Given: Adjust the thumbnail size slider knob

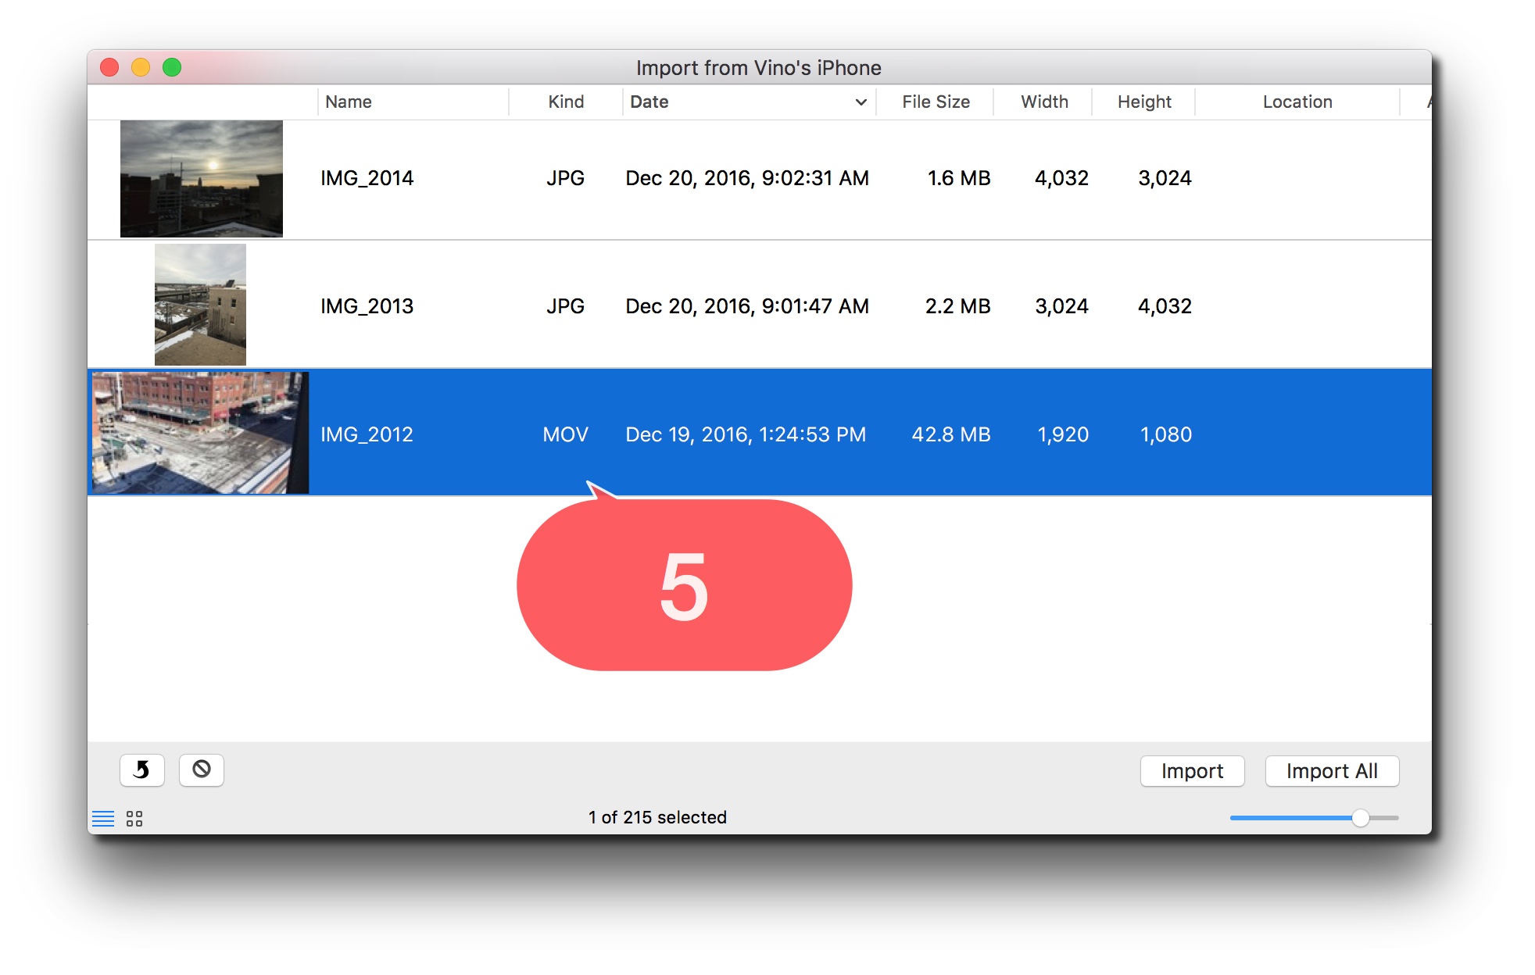Looking at the screenshot, I should pyautogui.click(x=1361, y=818).
